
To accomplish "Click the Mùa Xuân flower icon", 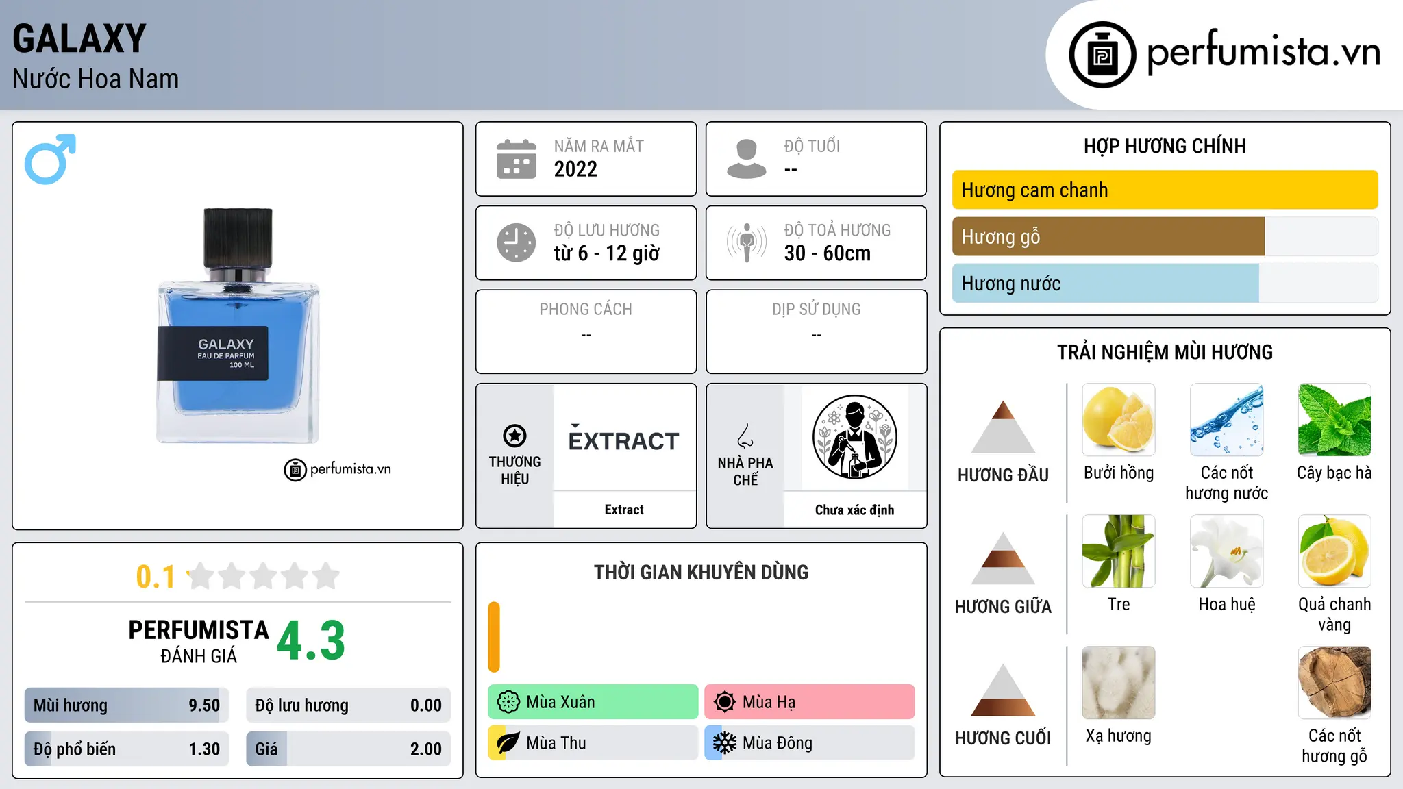I will [508, 702].
